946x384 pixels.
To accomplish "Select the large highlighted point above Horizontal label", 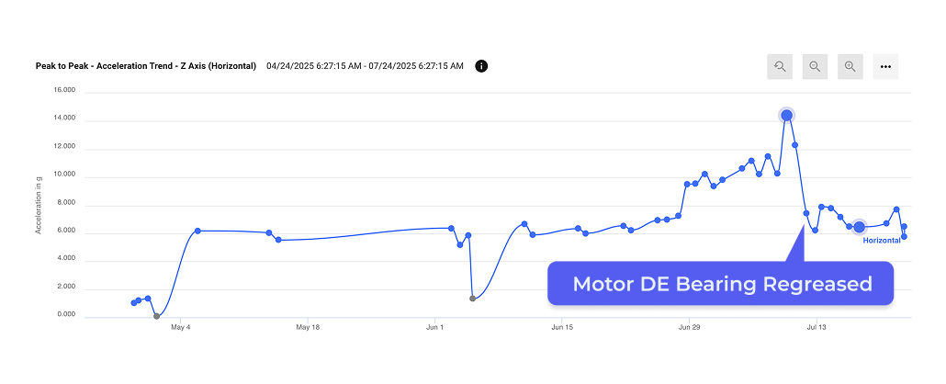I will point(859,227).
